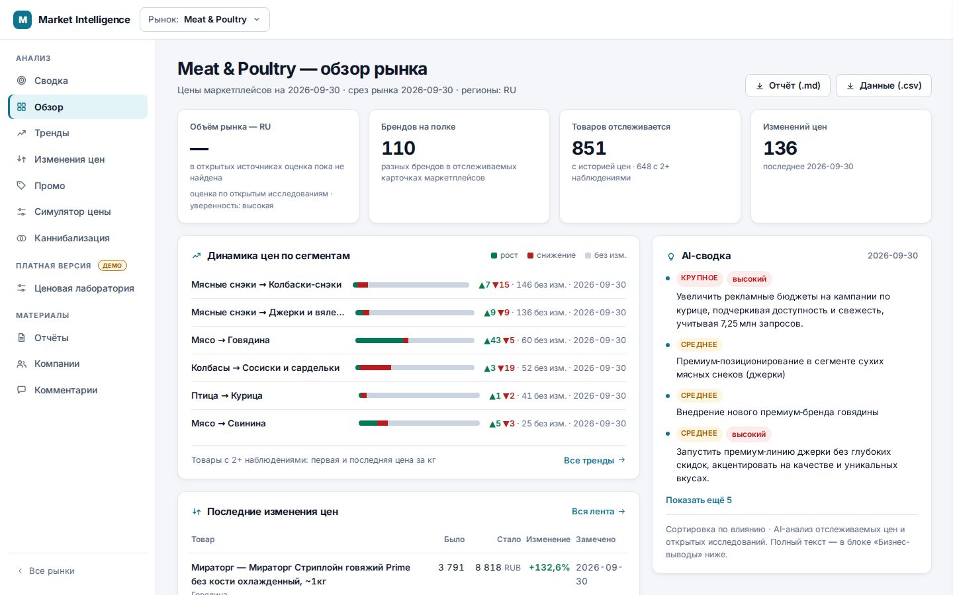Select the Обзор grid icon
The height and width of the screenshot is (595, 953).
coord(22,107)
